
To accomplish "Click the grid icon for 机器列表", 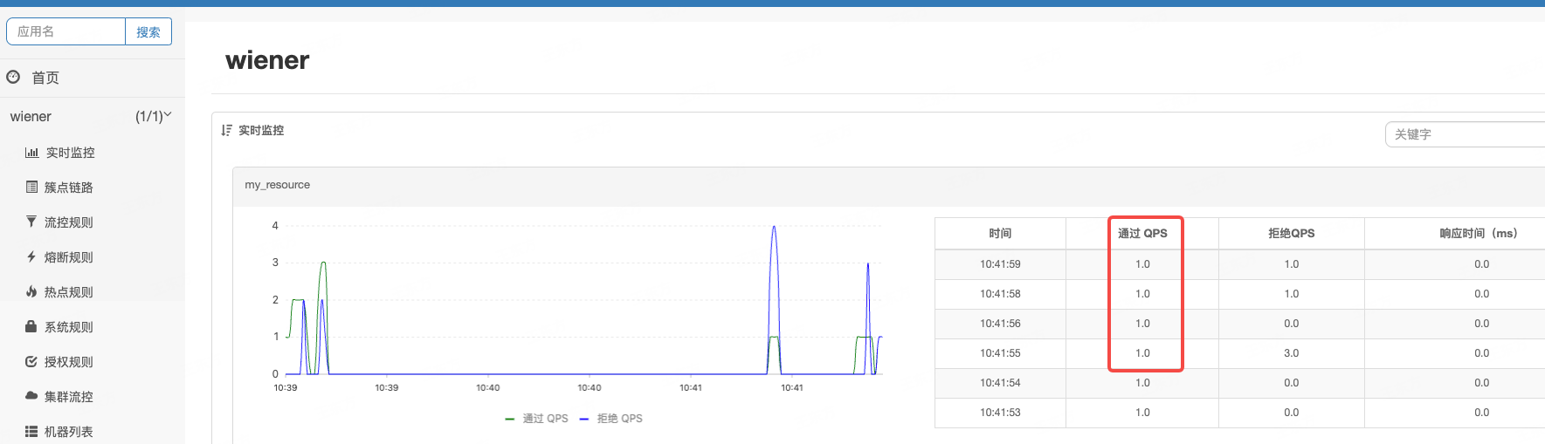I will [x=31, y=431].
